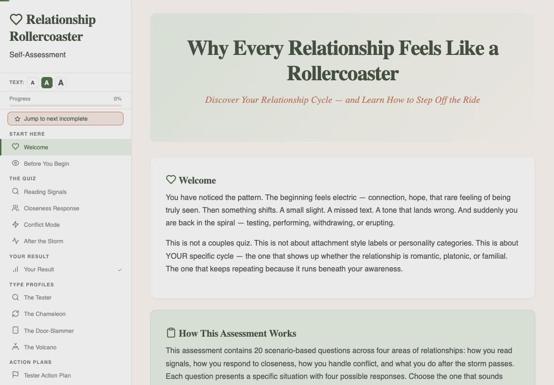Click clipboard icon beside How This Assessment Works

pyautogui.click(x=171, y=333)
